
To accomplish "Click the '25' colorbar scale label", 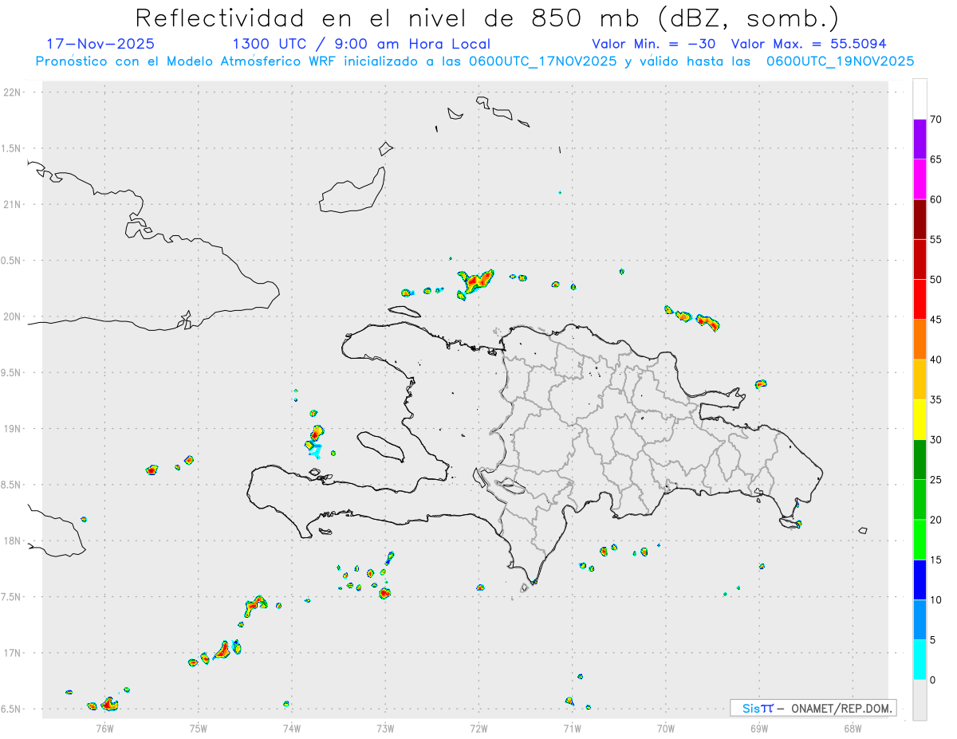I will pos(936,480).
